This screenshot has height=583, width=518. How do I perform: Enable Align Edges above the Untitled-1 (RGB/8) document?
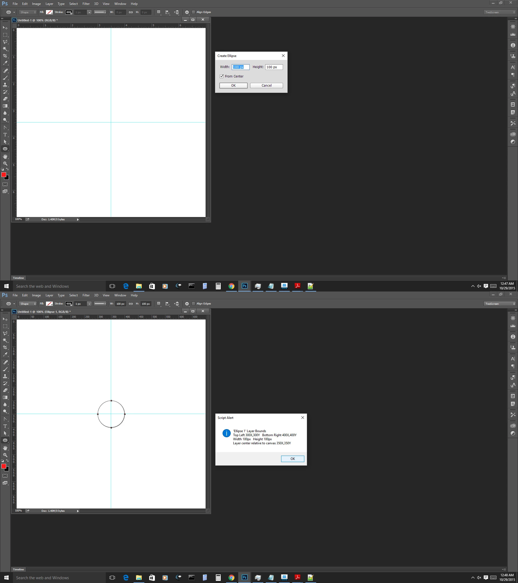(193, 12)
